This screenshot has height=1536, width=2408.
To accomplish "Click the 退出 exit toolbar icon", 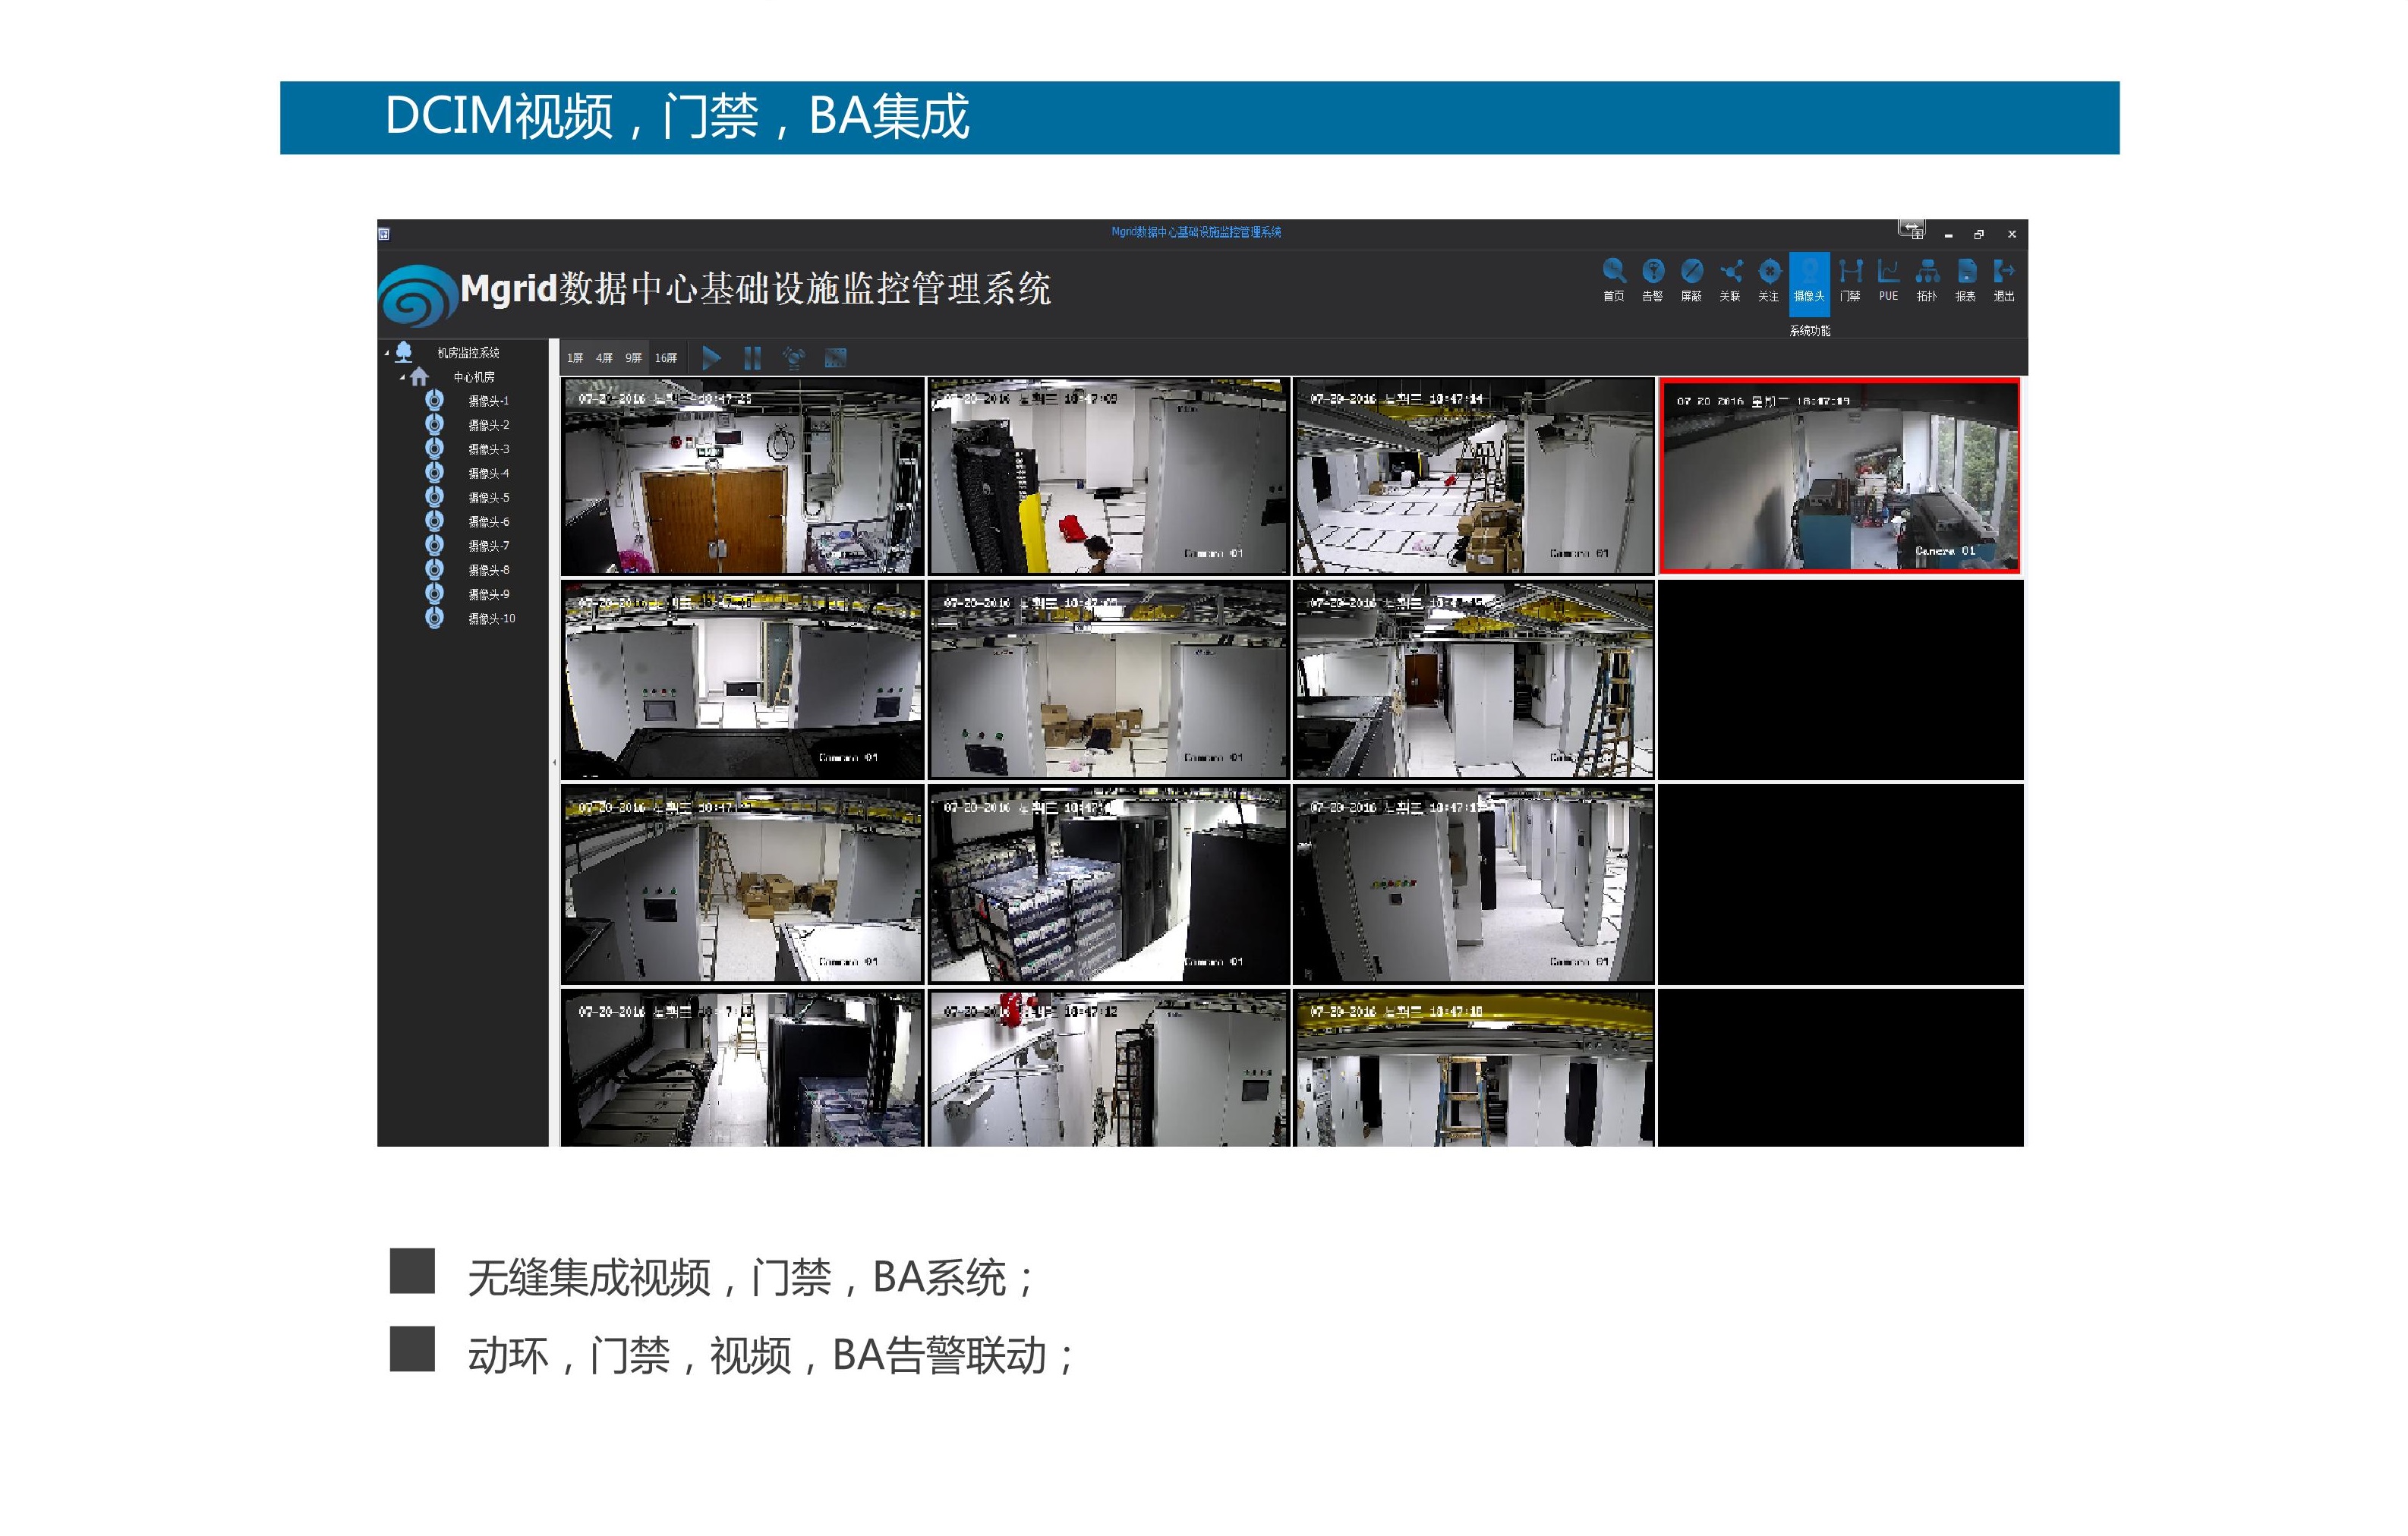I will click(2004, 280).
